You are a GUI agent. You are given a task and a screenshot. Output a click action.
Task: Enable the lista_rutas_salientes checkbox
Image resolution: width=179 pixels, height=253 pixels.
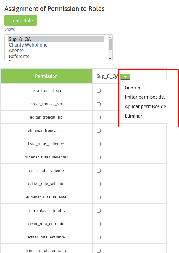[x=99, y=144]
